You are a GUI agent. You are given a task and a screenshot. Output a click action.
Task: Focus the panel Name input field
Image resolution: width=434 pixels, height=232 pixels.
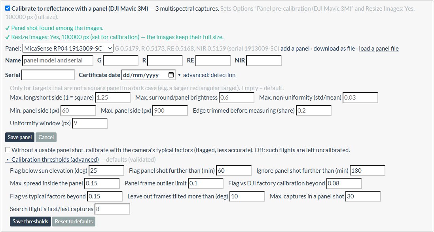(58, 60)
